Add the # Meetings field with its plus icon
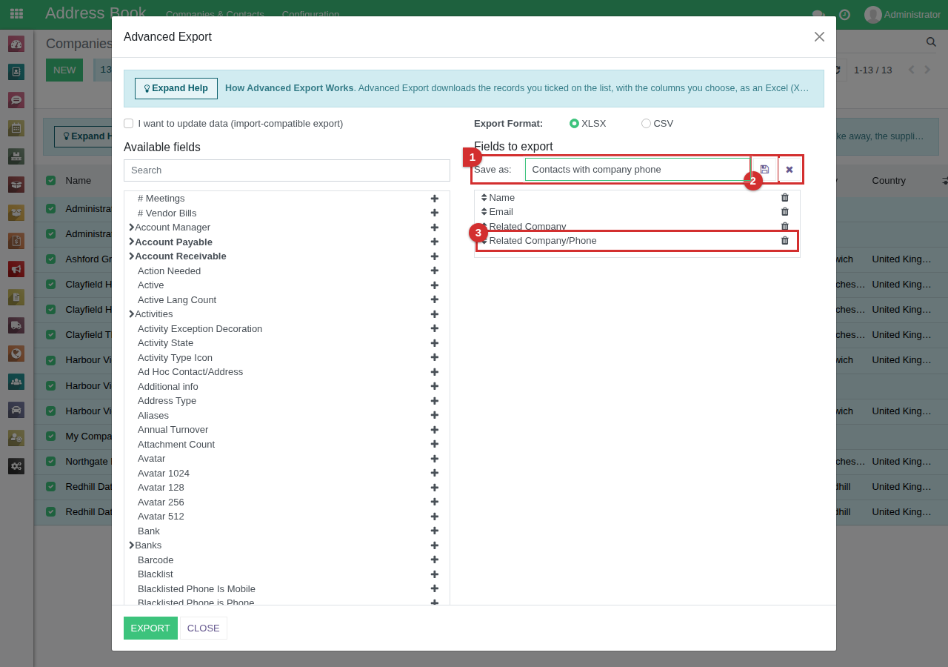The image size is (948, 667). (435, 199)
